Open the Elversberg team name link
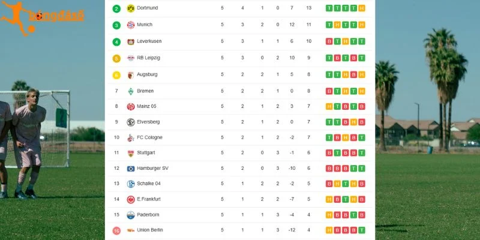 point(148,122)
